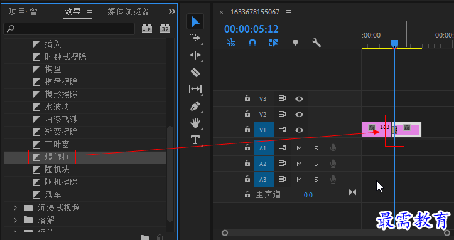
Task: Toggle sync lock on track V3
Action: click(282, 98)
